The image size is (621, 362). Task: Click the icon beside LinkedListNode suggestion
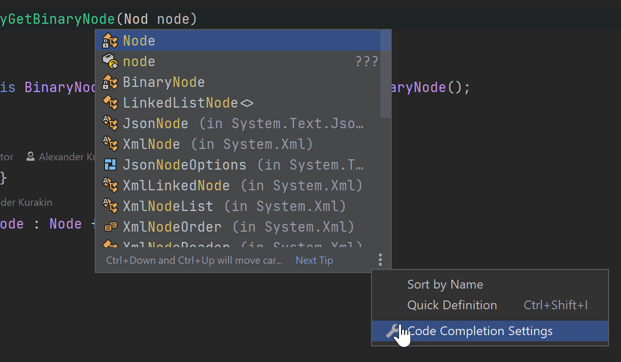pyautogui.click(x=110, y=103)
